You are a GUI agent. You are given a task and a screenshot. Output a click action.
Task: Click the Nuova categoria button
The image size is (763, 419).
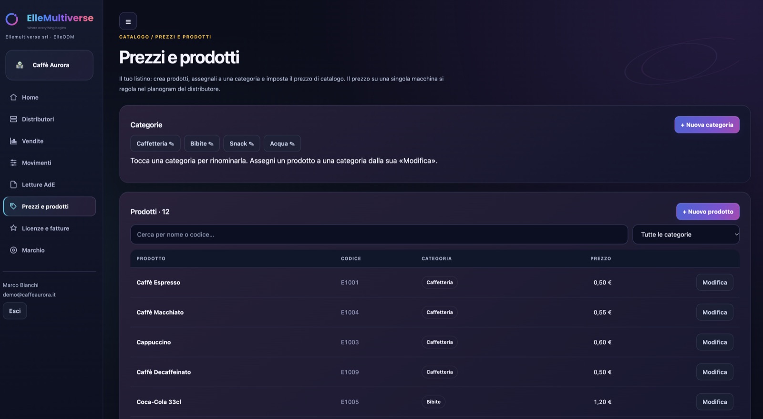coord(707,125)
